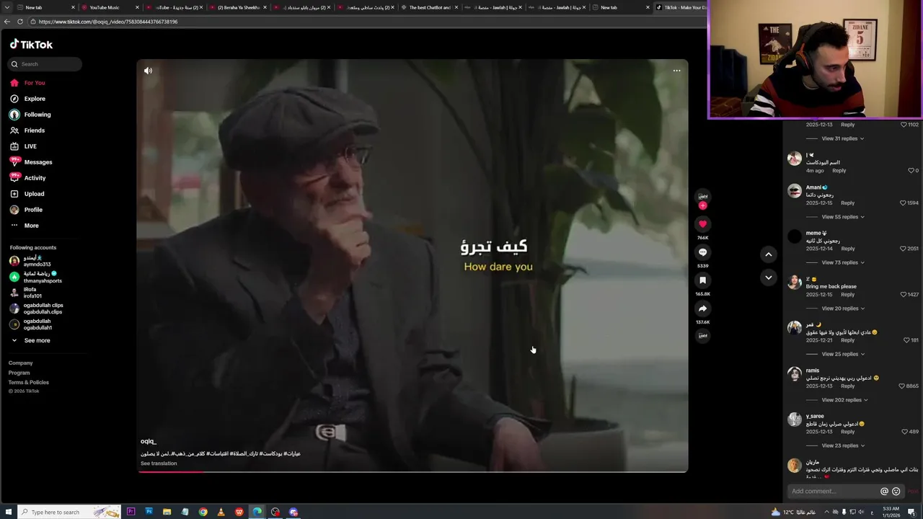The image size is (923, 519).
Task: Open the creator avatar above the like button
Action: click(x=702, y=196)
